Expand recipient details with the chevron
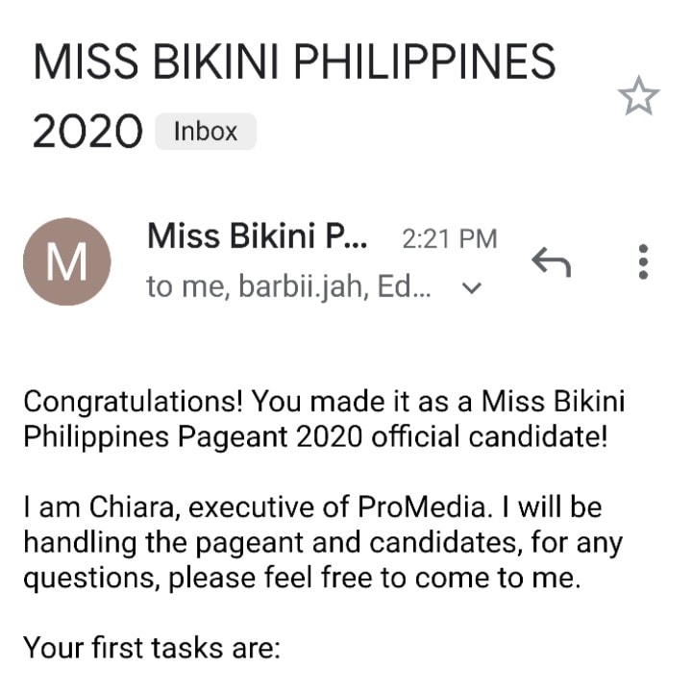 pyautogui.click(x=472, y=287)
